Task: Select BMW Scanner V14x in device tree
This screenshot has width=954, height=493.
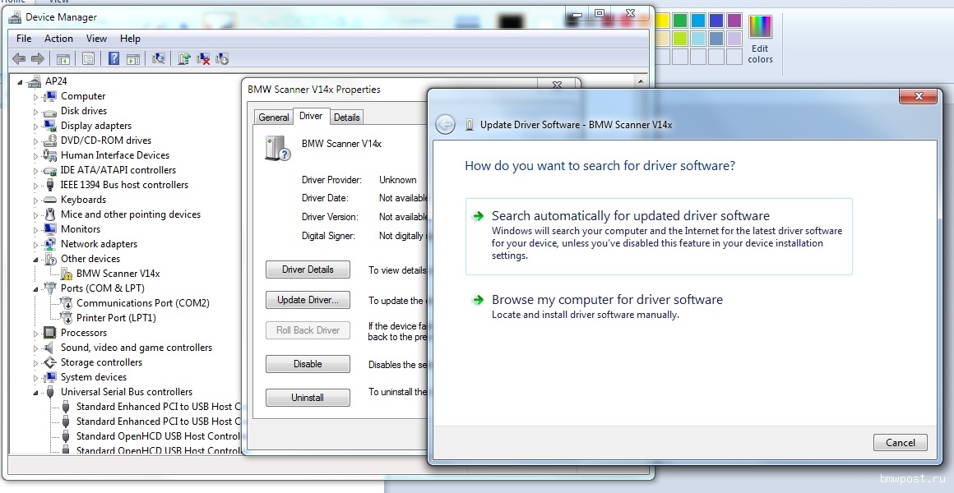Action: click(118, 274)
